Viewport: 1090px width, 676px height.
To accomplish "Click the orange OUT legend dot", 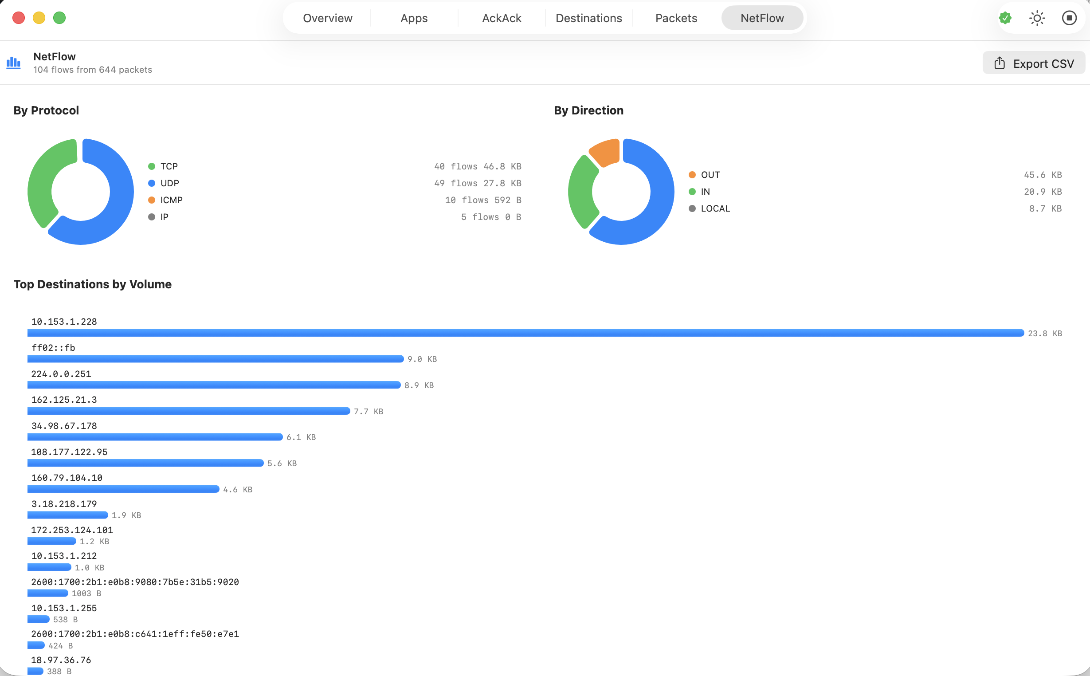I will click(692, 175).
